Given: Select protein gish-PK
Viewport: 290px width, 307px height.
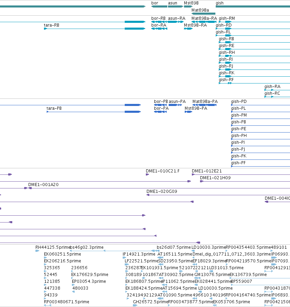Looking at the screenshot, I should point(239,156).
